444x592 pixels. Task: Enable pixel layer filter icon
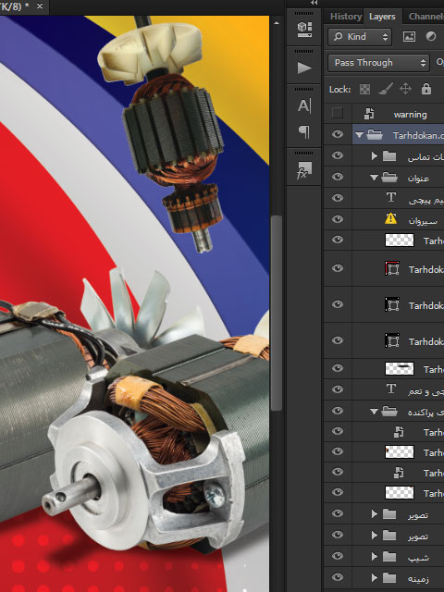coord(409,37)
